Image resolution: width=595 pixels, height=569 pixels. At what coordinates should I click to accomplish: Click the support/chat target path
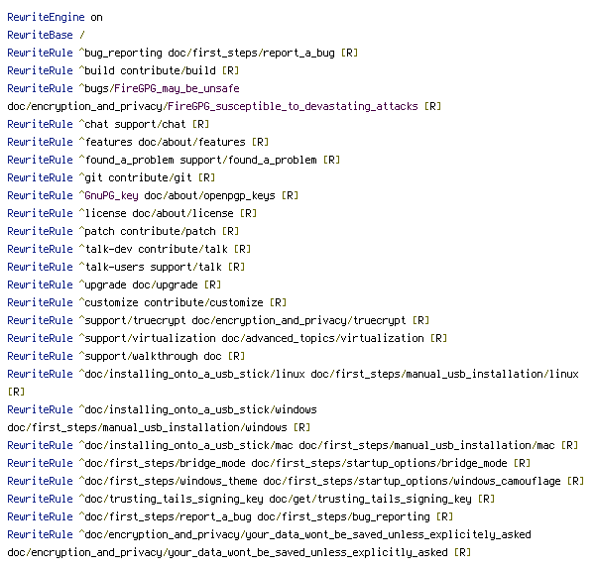pos(151,124)
